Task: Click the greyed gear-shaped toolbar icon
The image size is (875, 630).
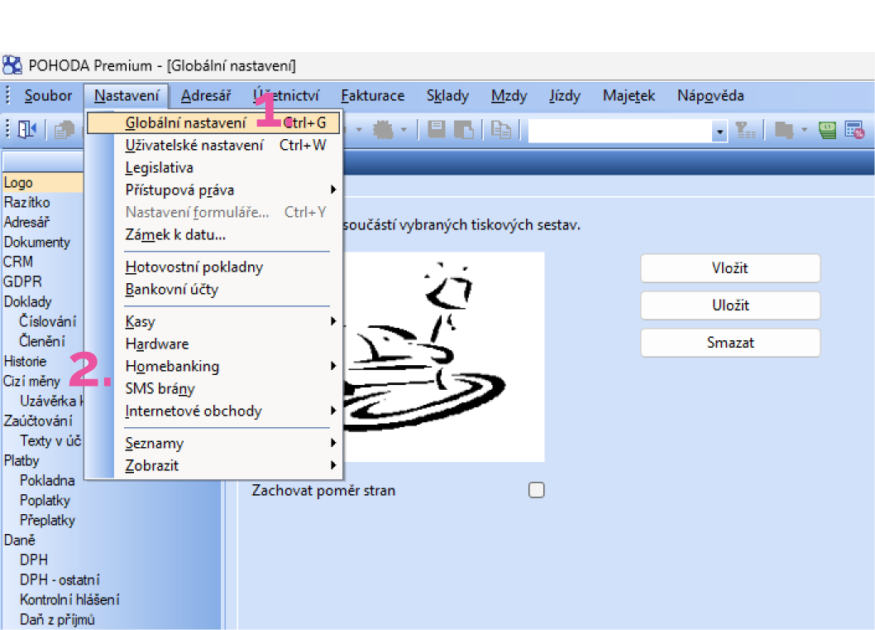Action: [384, 130]
